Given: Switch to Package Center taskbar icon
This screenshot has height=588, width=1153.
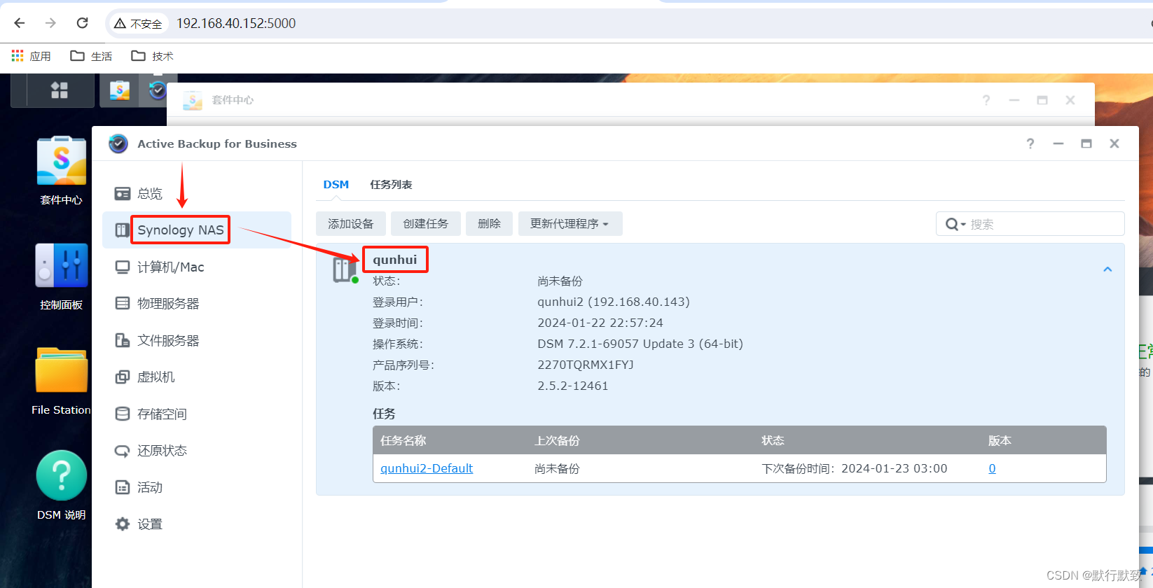Looking at the screenshot, I should pos(119,90).
